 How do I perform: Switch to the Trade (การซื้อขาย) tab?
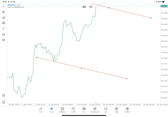[x=62, y=110]
